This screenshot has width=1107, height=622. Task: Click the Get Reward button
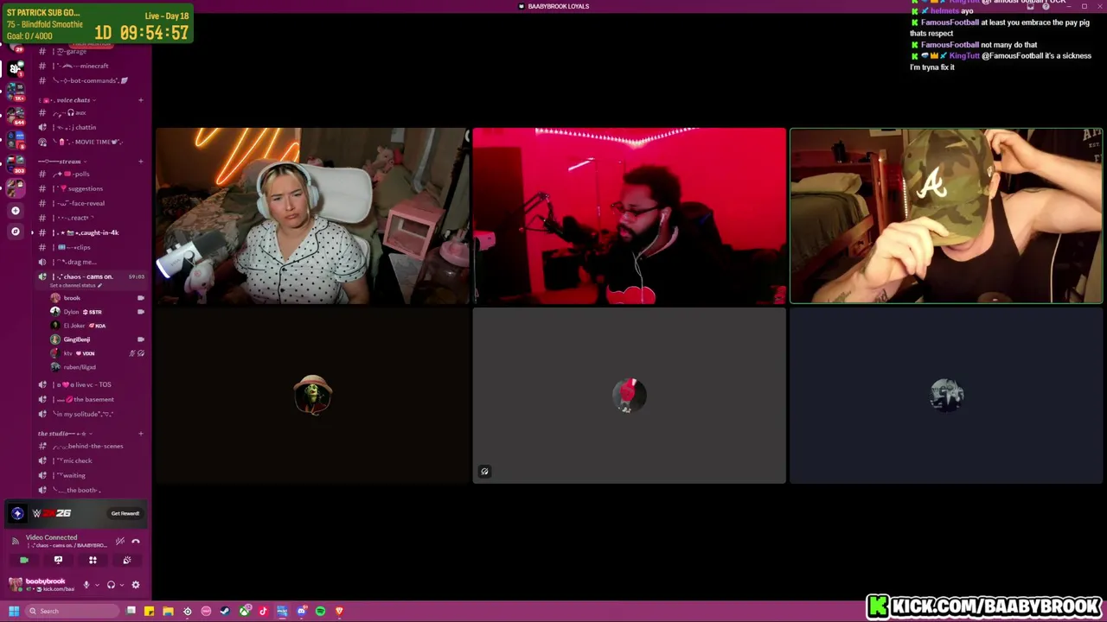coord(125,513)
